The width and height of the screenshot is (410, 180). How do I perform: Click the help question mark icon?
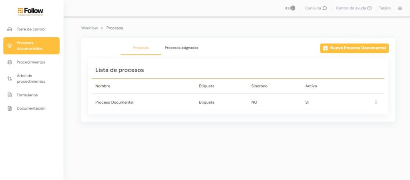click(x=370, y=8)
